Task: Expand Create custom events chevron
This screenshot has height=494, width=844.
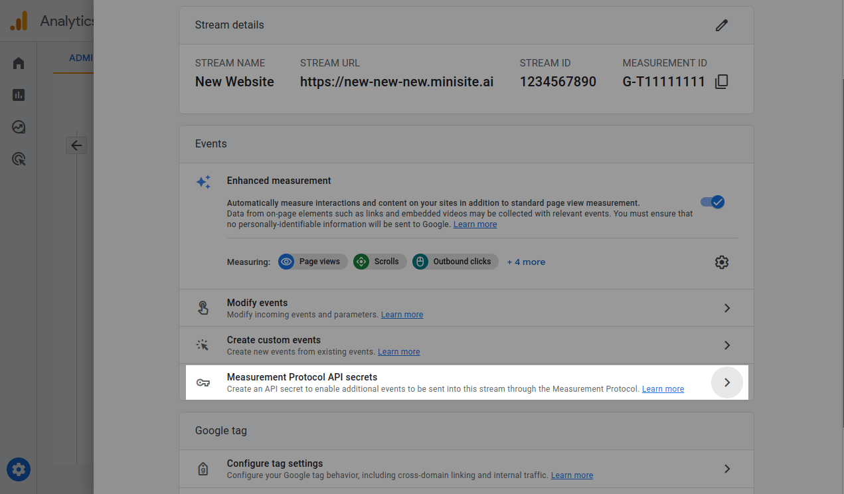Action: (x=727, y=345)
